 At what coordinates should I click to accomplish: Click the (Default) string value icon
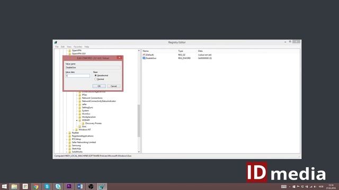(x=144, y=55)
